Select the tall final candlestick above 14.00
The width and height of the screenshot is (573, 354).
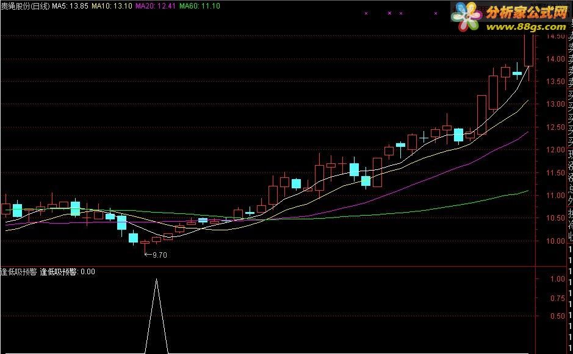pyautogui.click(x=529, y=49)
